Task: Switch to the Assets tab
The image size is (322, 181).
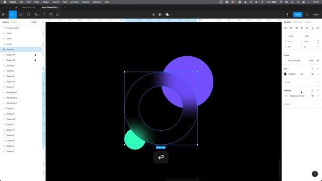Action: pyautogui.click(x=14, y=22)
